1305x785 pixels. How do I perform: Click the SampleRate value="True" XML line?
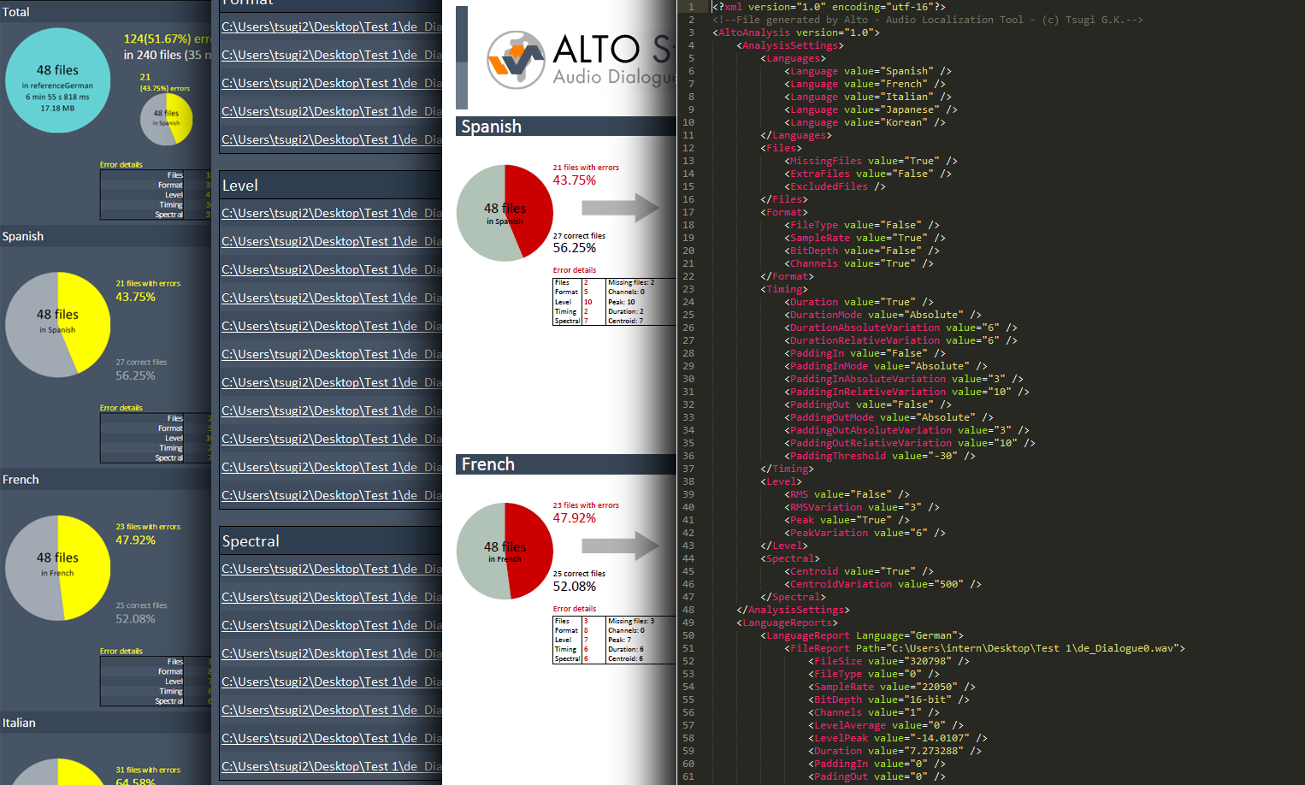click(865, 238)
